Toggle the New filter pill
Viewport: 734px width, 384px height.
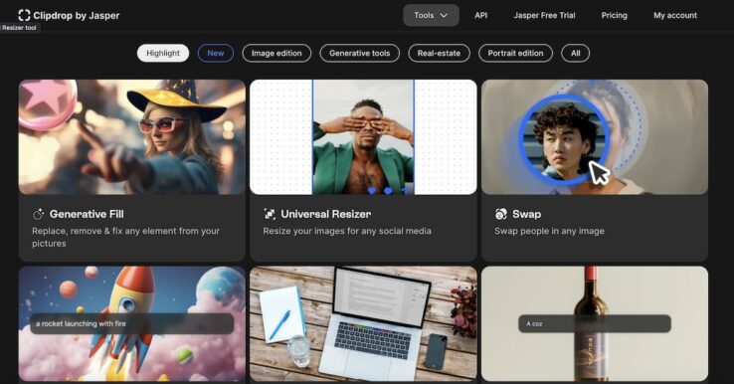[216, 53]
